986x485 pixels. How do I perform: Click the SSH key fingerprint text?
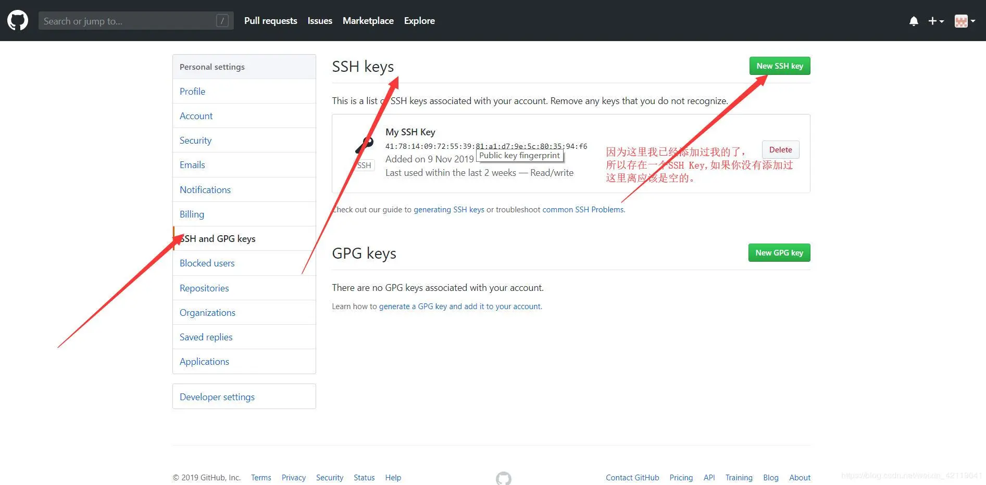[486, 146]
